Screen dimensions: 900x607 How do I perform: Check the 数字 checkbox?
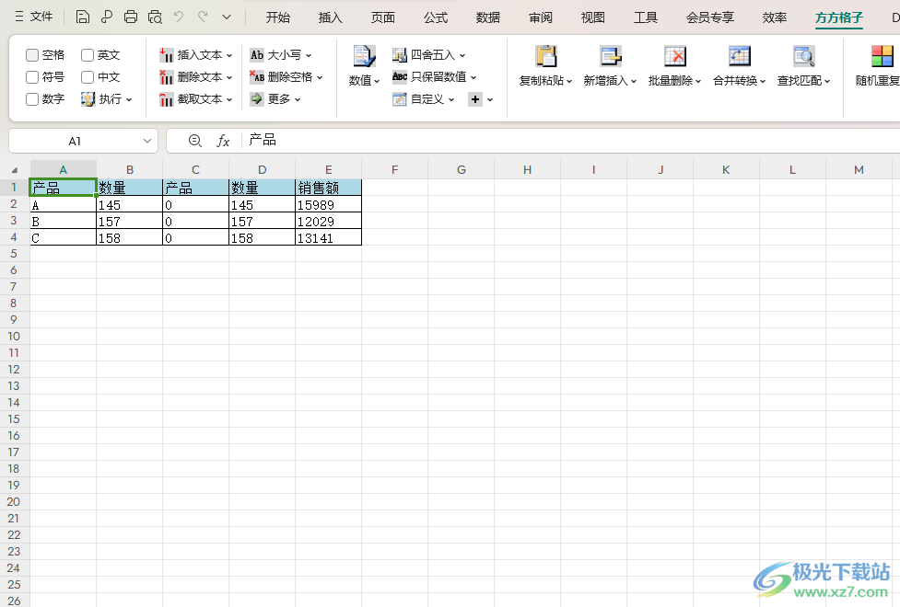click(32, 99)
